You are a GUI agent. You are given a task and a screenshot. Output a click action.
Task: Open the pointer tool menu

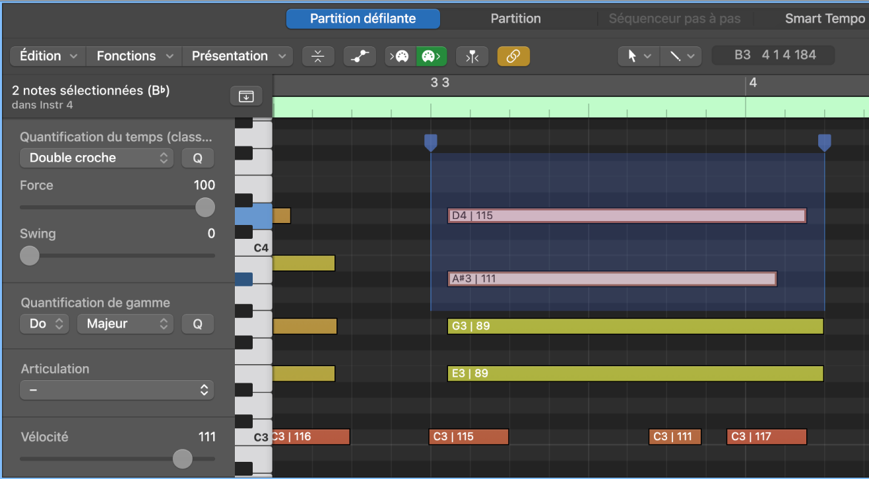(x=639, y=56)
